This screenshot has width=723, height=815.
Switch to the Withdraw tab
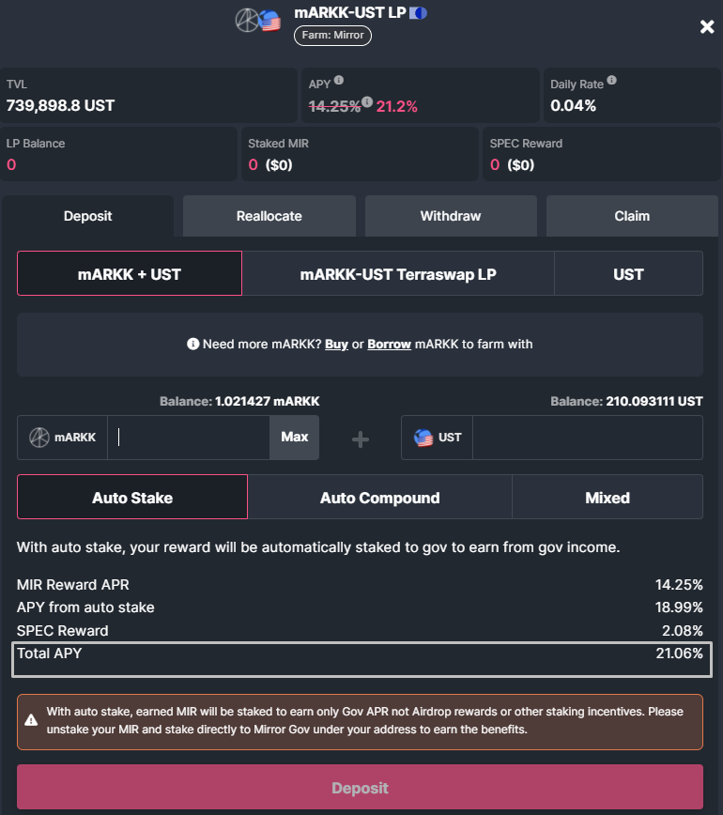451,216
